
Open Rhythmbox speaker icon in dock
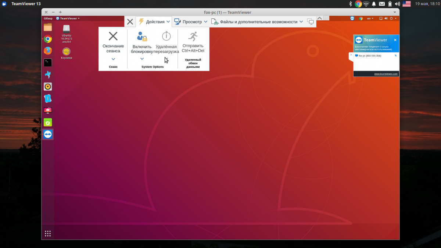click(48, 86)
